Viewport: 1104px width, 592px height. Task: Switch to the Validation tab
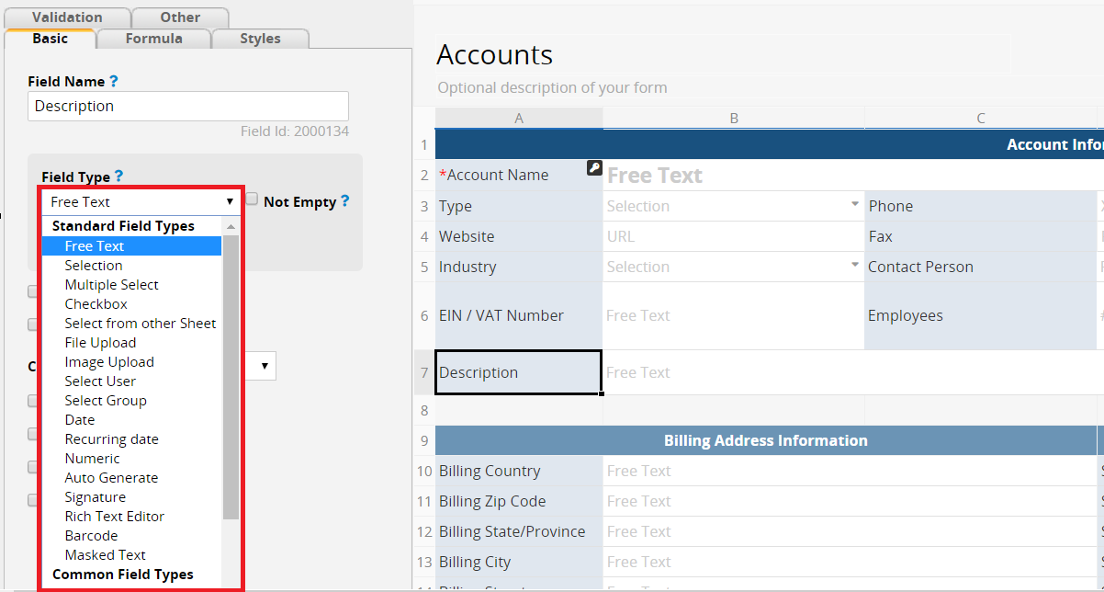pyautogui.click(x=67, y=17)
